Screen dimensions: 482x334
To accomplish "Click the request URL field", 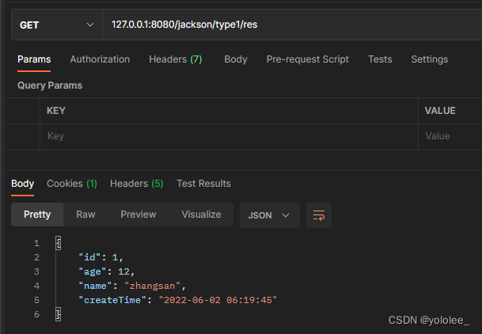I will (285, 25).
